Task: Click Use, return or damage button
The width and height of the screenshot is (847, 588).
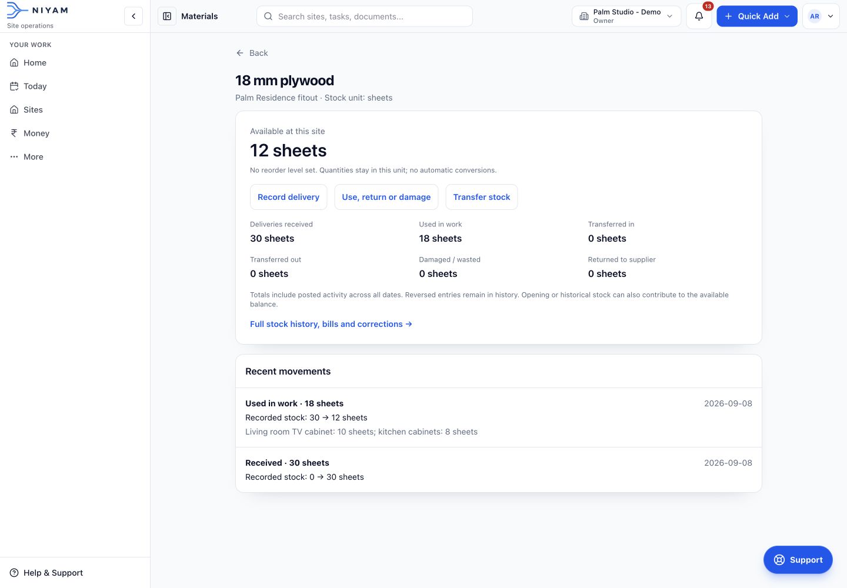Action: pos(386,197)
